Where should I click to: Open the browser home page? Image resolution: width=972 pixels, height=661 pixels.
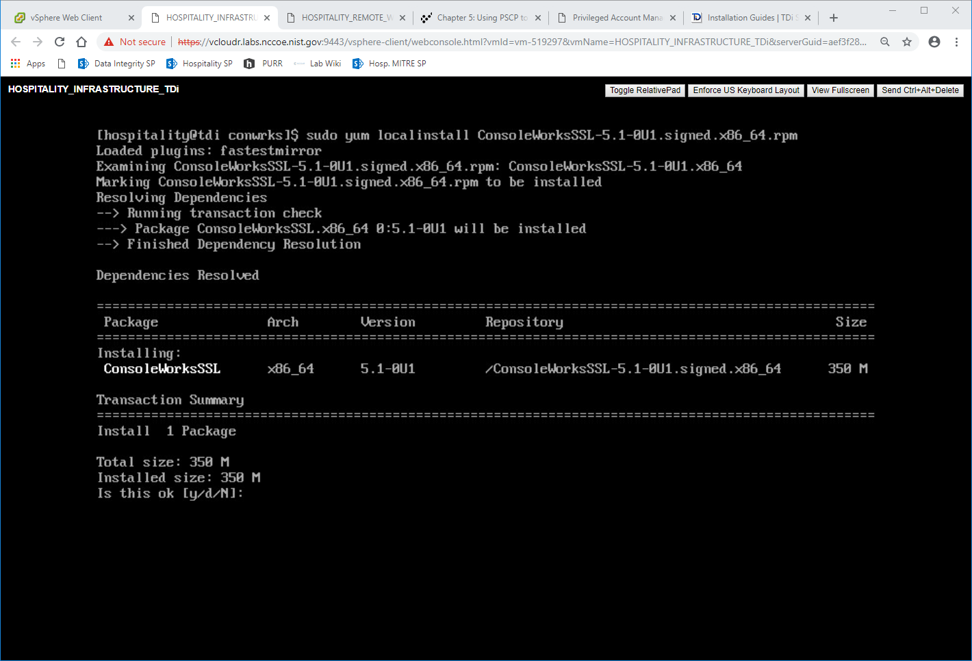81,42
